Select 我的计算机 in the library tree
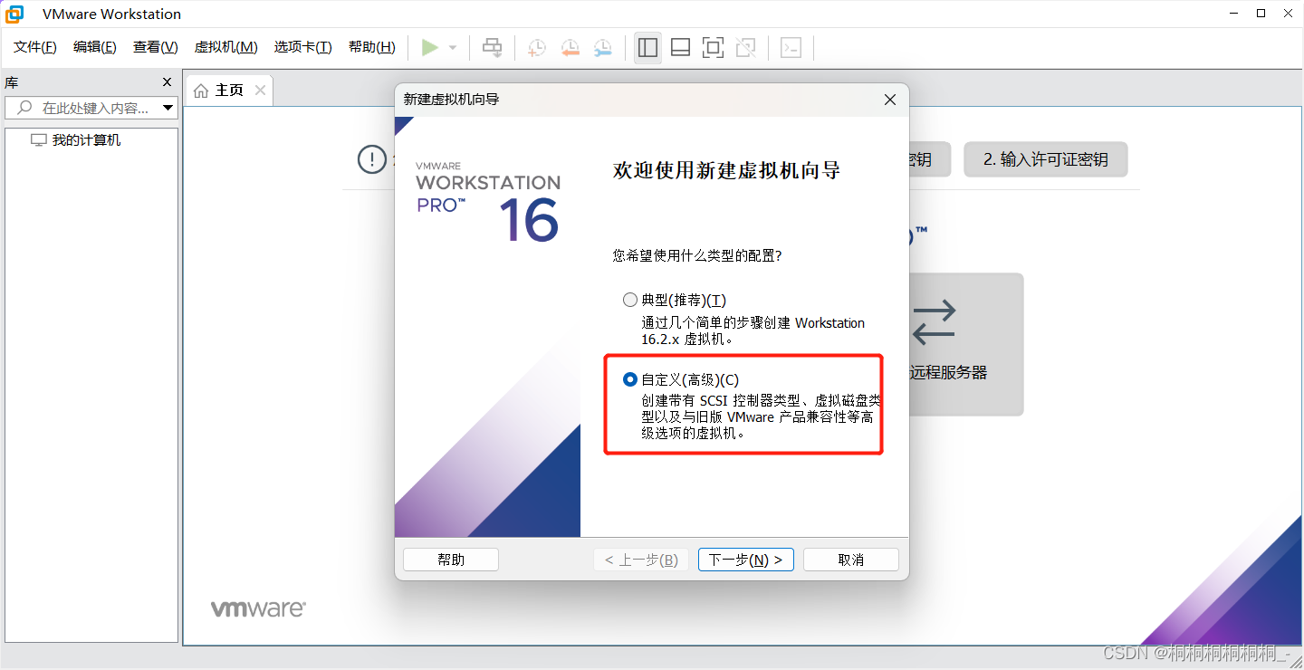This screenshot has width=1304, height=670. click(x=86, y=140)
